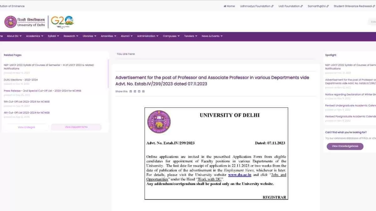376x211 pixels.
Task: Click 'Can't find what you're looking for?' text
Action: (x=346, y=133)
